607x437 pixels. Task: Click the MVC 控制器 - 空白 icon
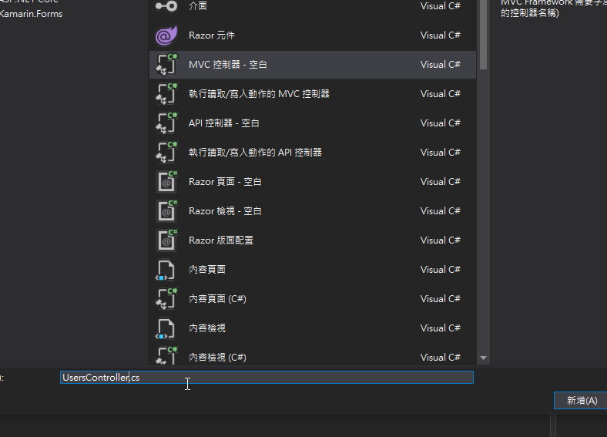click(166, 65)
